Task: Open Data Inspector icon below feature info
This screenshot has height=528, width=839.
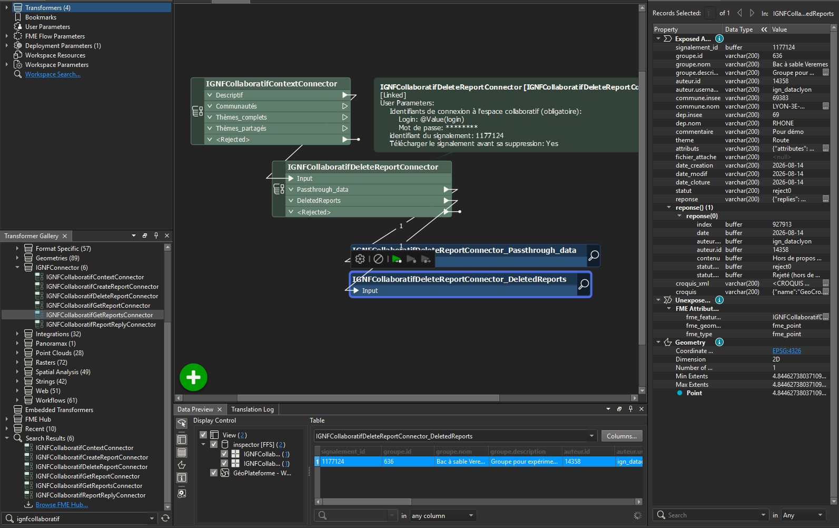Action: [182, 494]
